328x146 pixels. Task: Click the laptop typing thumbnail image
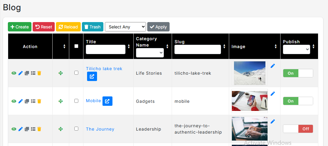click(250, 129)
